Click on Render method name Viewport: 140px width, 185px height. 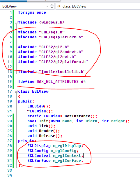[x=46, y=131]
